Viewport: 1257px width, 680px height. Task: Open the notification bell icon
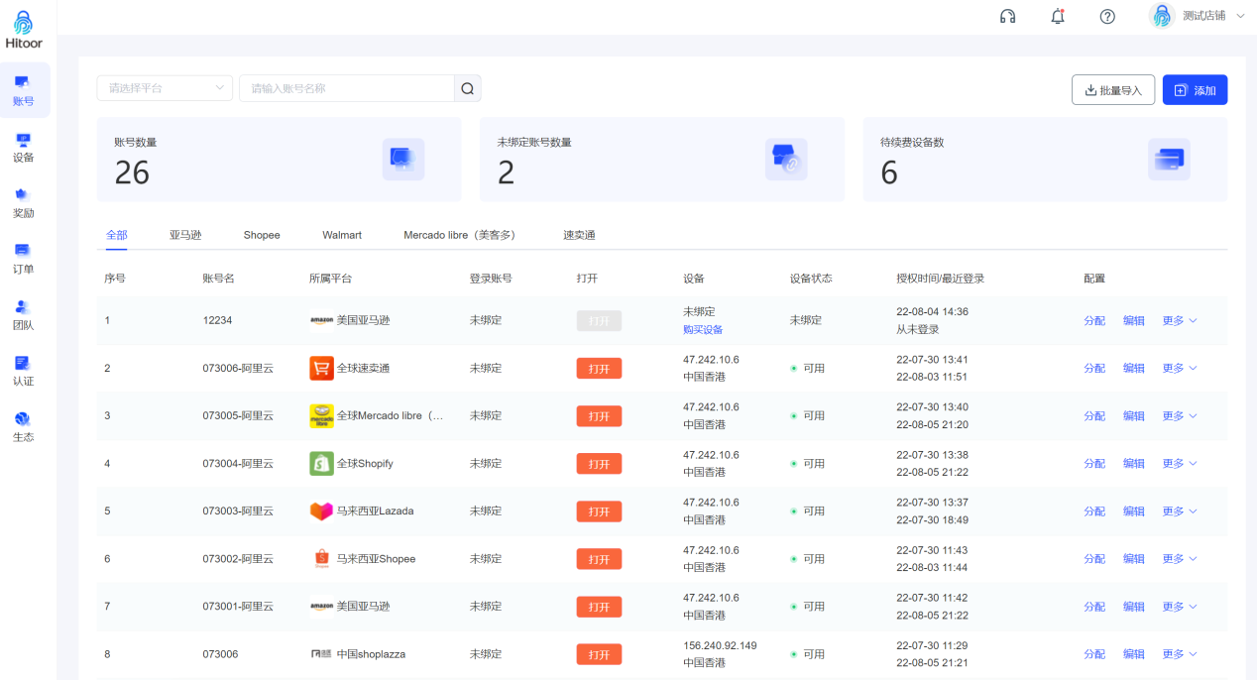pos(1058,16)
